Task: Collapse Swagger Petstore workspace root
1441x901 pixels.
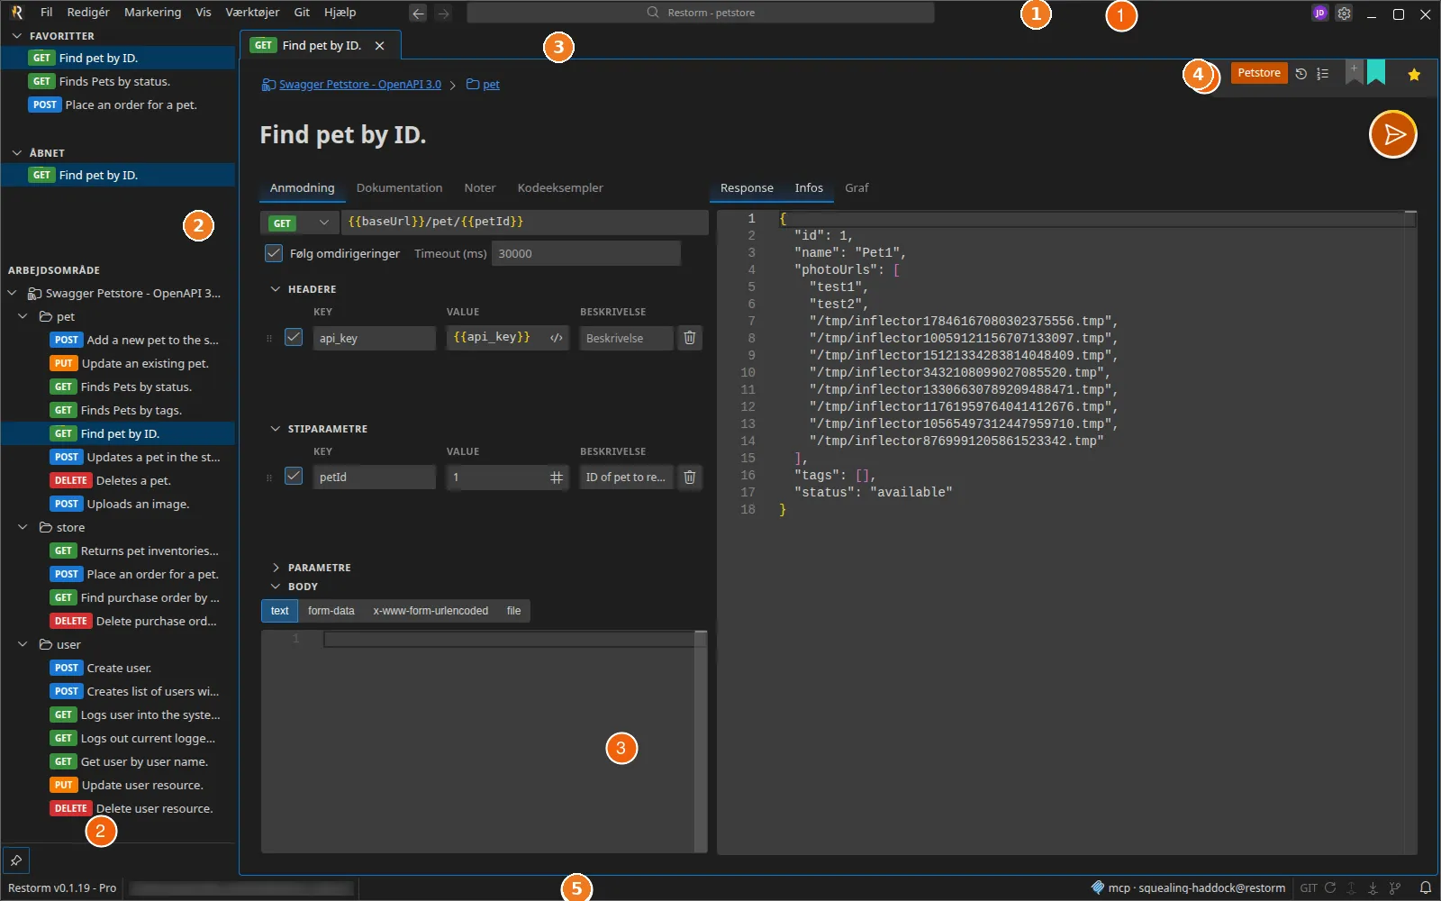Action: pyautogui.click(x=12, y=293)
